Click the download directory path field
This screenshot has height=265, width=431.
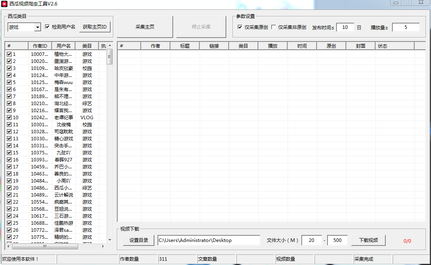[209, 240]
